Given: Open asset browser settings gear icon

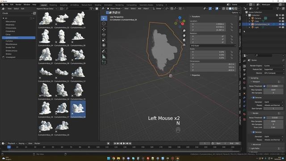Looking at the screenshot, I should [x=97, y=8].
